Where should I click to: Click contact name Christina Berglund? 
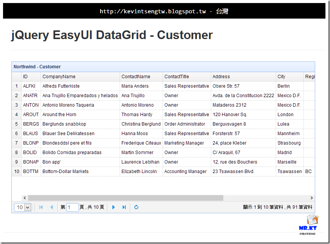point(141,124)
